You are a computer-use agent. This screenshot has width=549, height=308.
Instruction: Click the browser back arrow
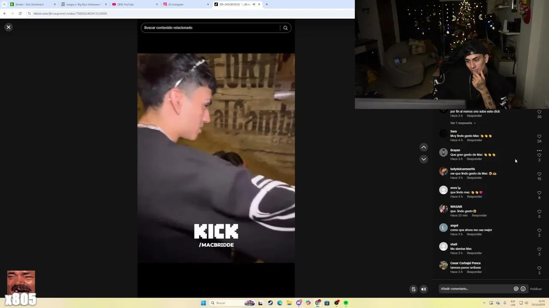[5, 13]
